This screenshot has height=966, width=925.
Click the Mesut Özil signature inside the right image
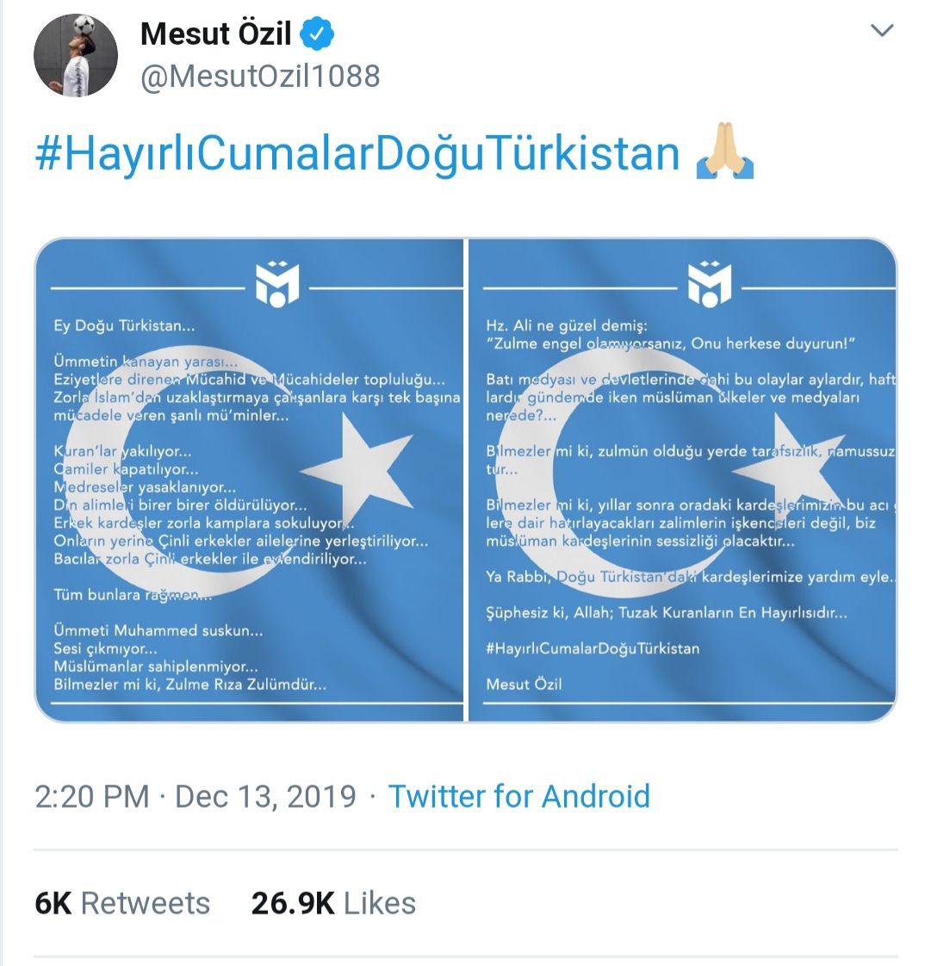click(x=524, y=684)
